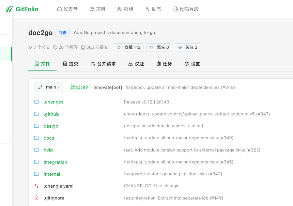Switch to the 议题 issues tab
293x206 pixels.
tap(136, 64)
